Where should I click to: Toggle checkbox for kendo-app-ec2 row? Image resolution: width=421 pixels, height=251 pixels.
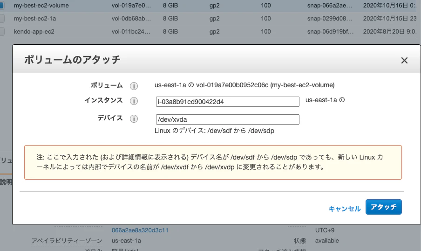coord(1,31)
